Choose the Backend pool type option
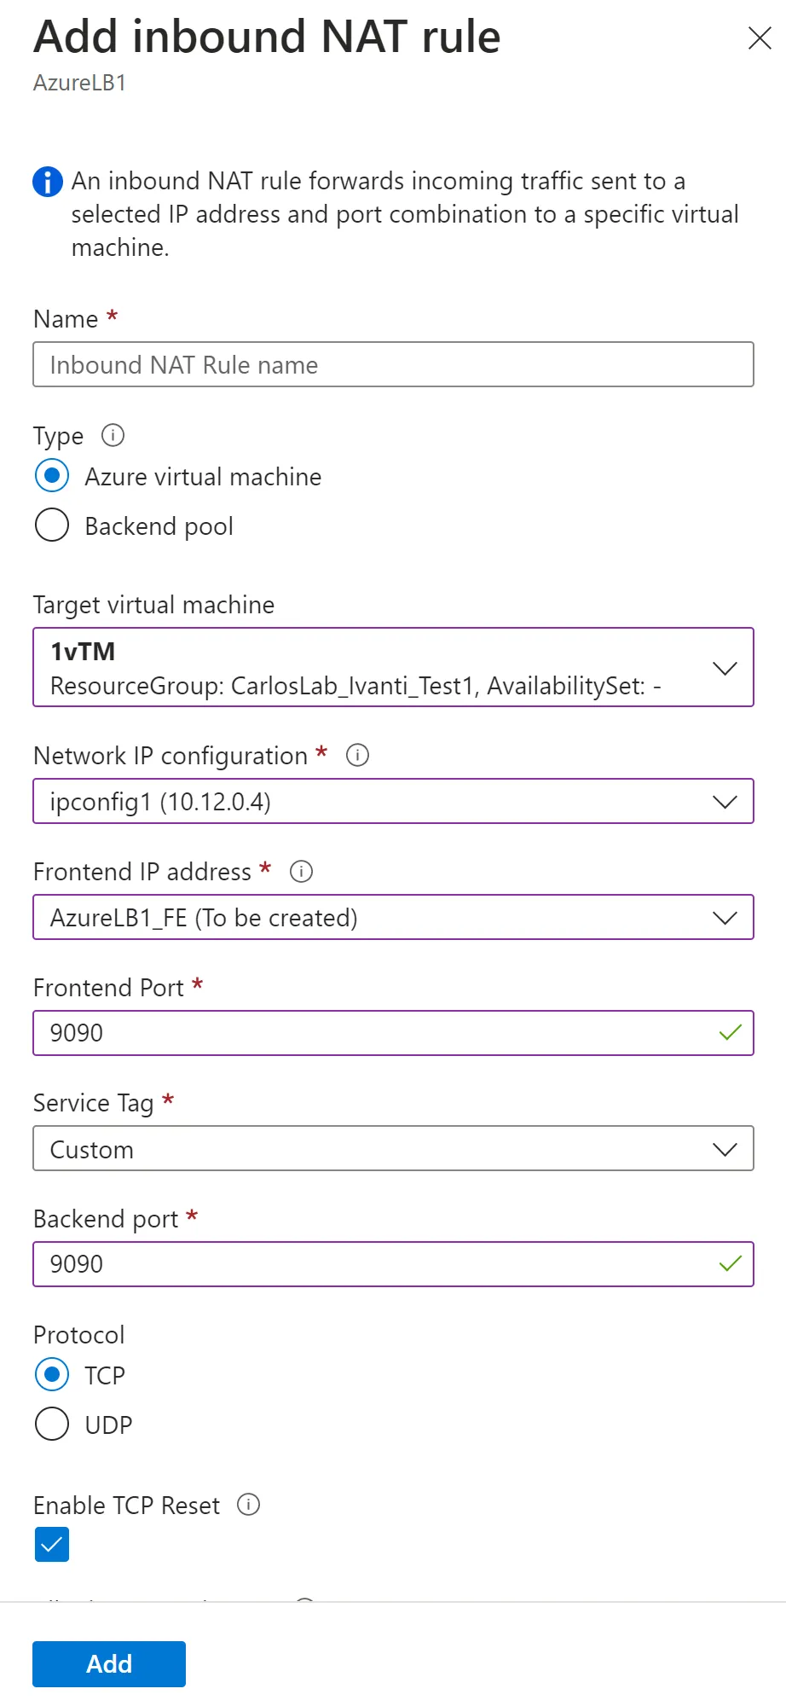This screenshot has width=786, height=1706. (52, 525)
